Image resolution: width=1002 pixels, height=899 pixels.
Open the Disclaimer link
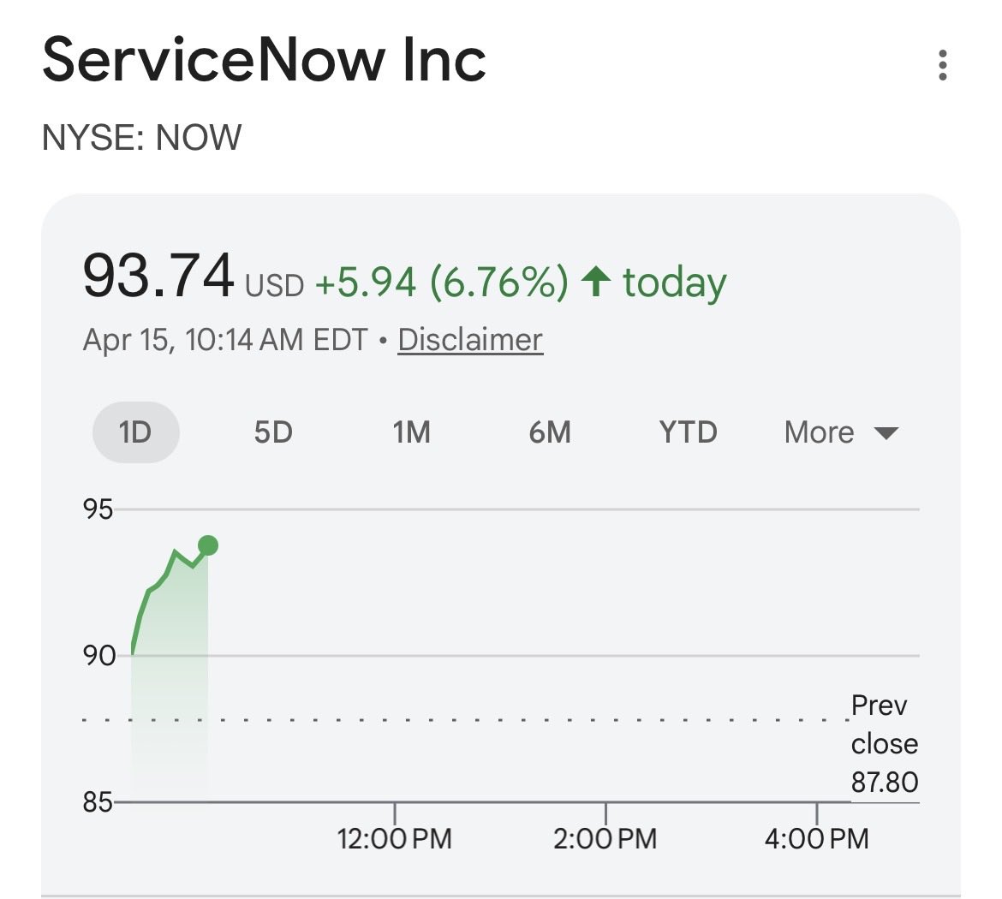(470, 340)
